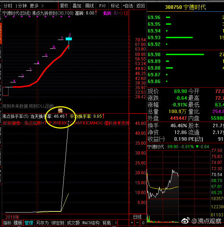Click the 日线 period label

pyautogui.click(x=137, y=217)
